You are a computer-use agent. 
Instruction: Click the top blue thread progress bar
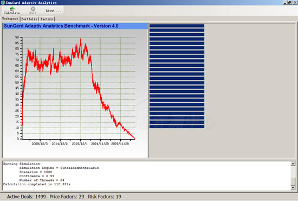point(177,26)
